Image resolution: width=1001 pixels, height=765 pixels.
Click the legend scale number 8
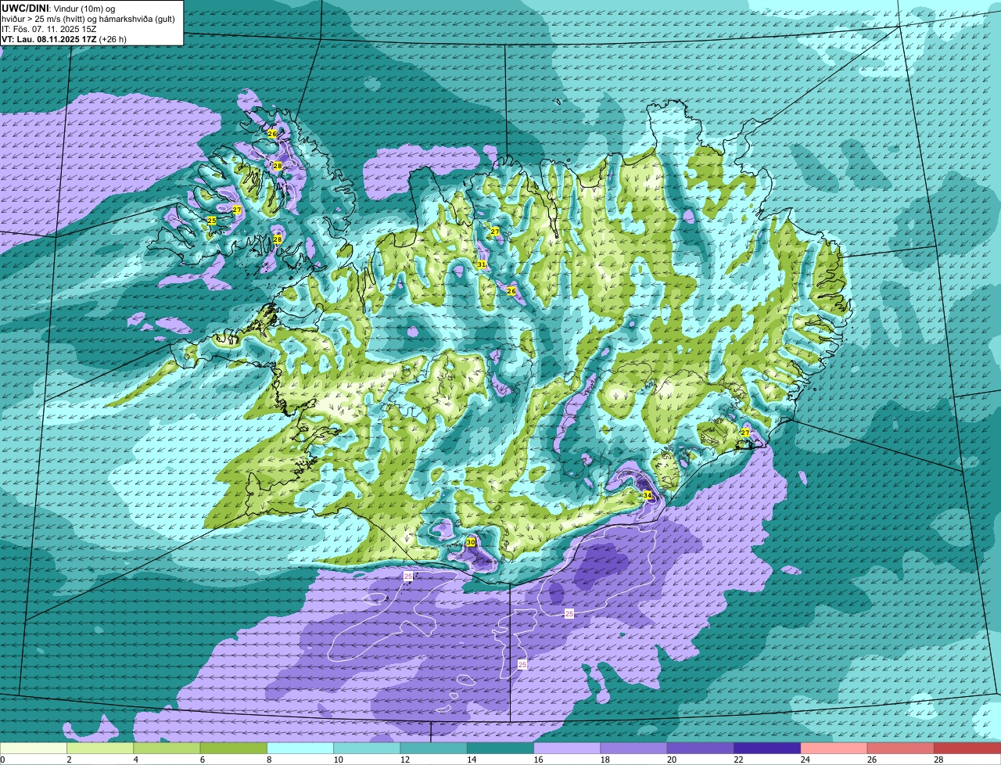pyautogui.click(x=267, y=760)
